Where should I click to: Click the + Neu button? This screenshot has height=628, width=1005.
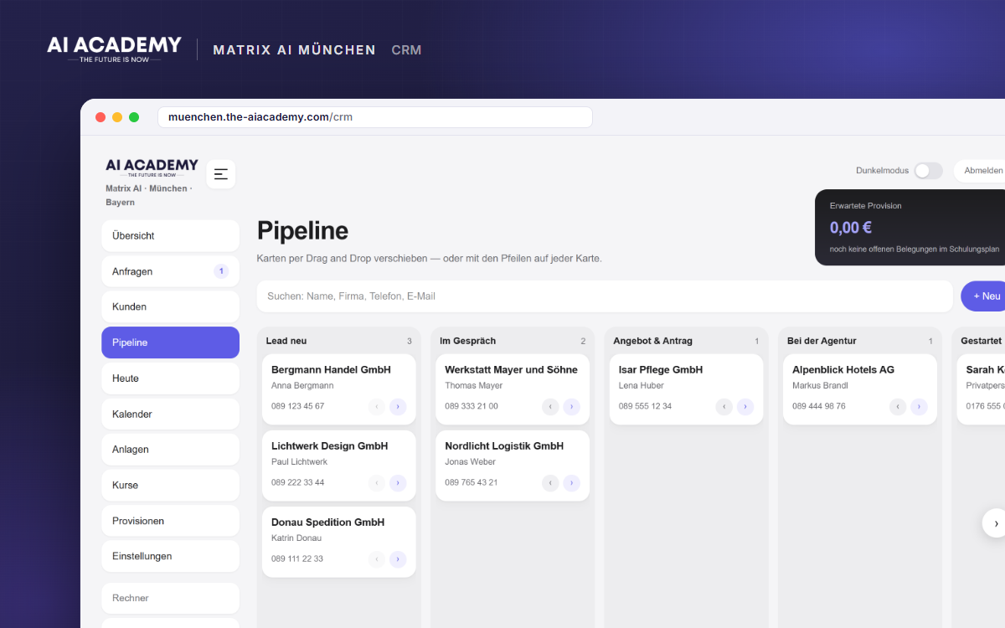[x=984, y=296]
